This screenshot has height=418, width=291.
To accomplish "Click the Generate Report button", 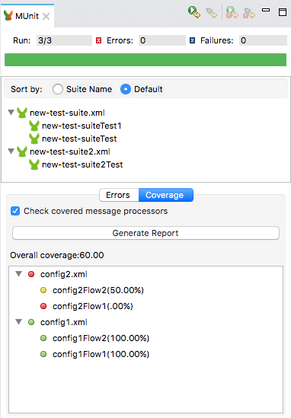I will coord(145,233).
